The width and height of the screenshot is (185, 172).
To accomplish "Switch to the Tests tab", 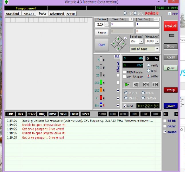I will (42, 13).
